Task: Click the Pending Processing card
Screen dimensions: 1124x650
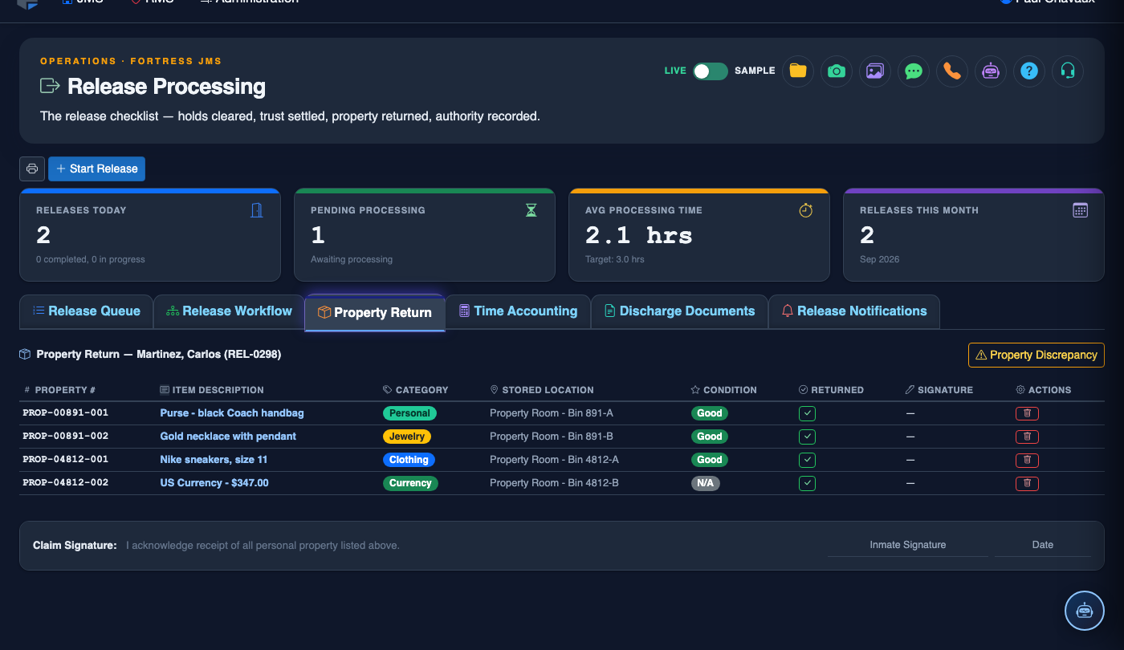Action: point(425,235)
